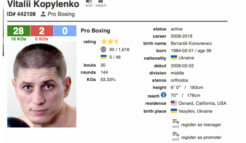Click the add icon for register as manager
246x143 pixels.
click(x=176, y=124)
